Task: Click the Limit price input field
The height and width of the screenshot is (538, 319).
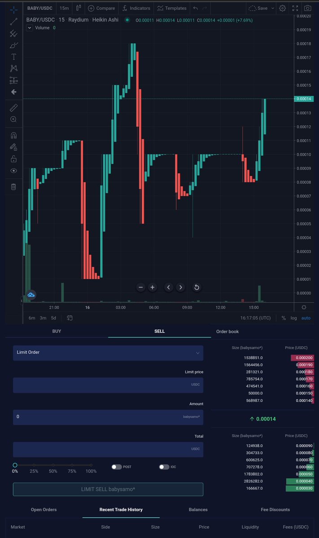Action: (108, 385)
